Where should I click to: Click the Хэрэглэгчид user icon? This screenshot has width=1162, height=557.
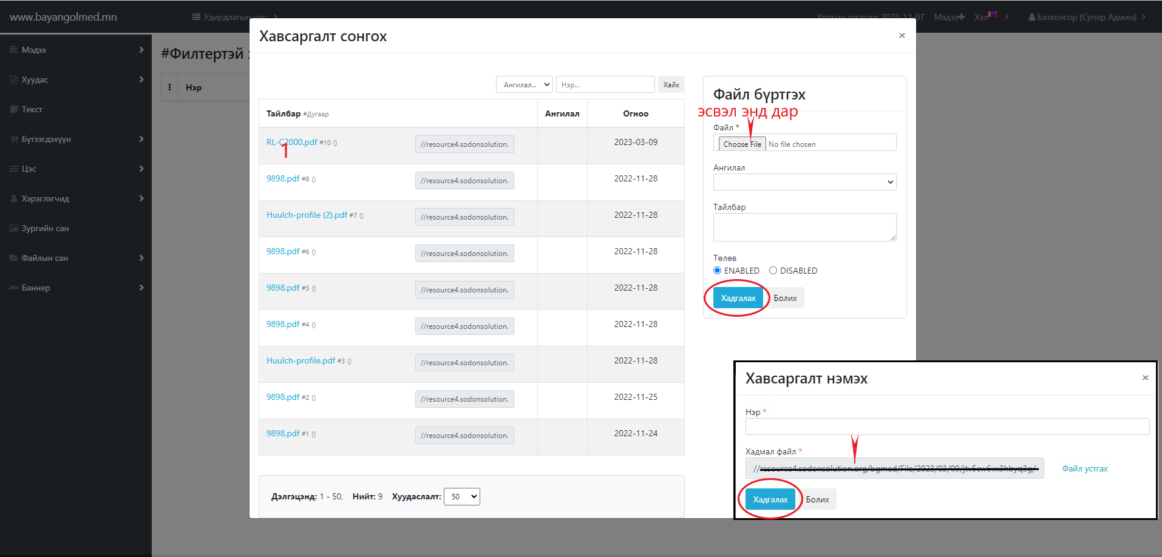[x=13, y=198]
